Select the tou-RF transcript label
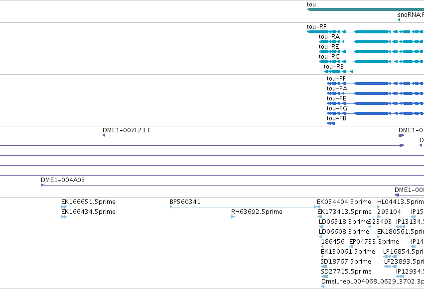Viewport: 424px width, 289px height. (x=316, y=27)
